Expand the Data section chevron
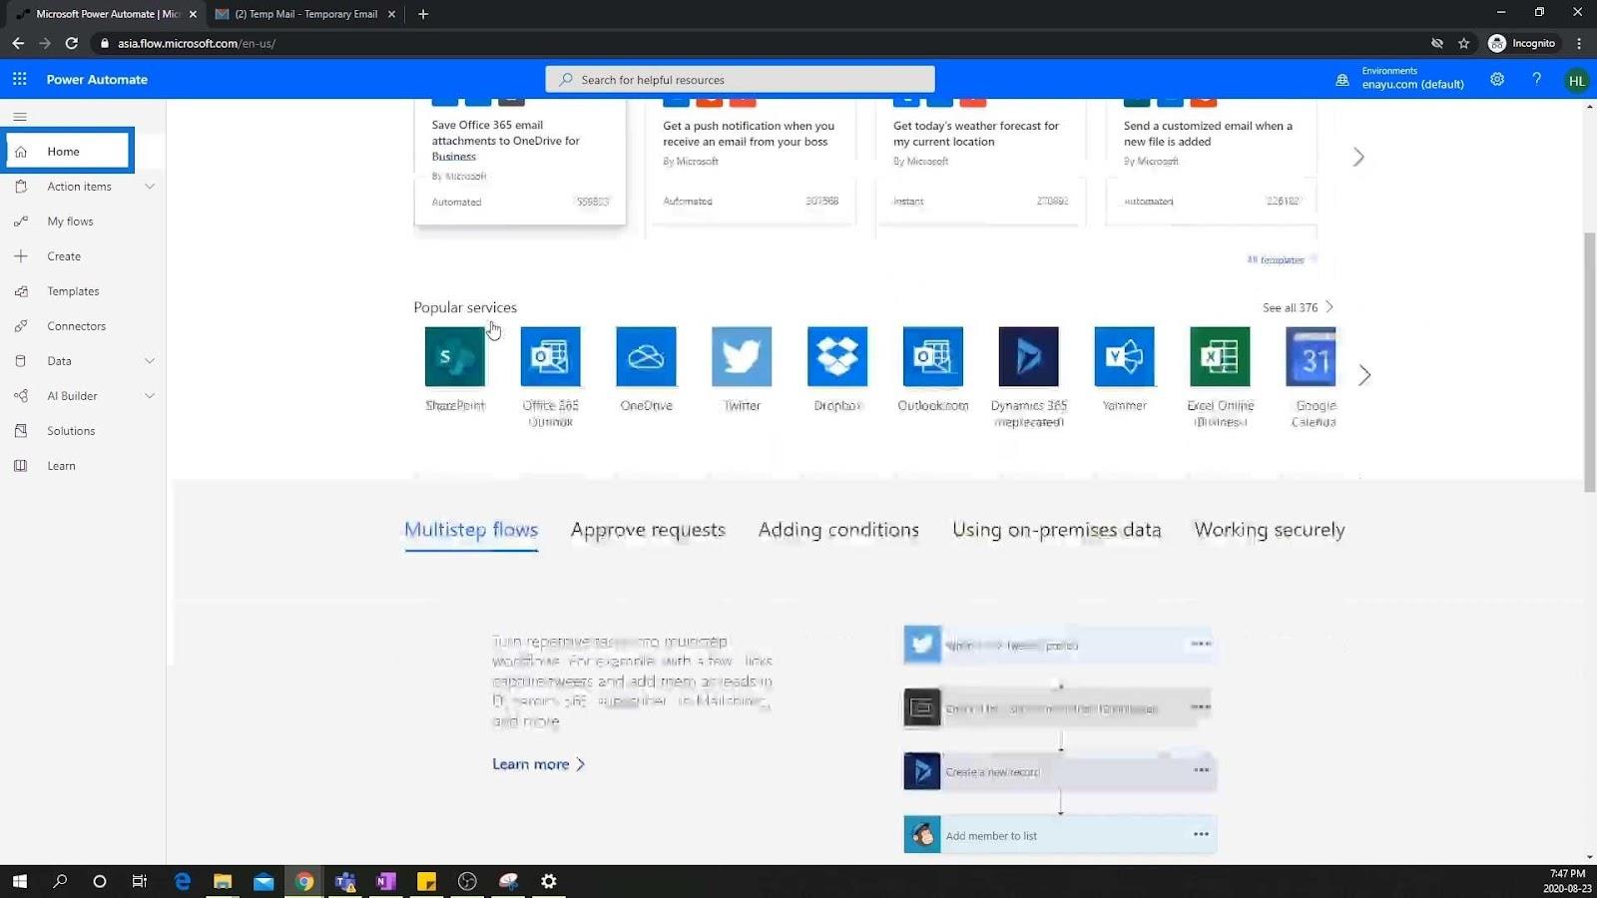 [150, 361]
